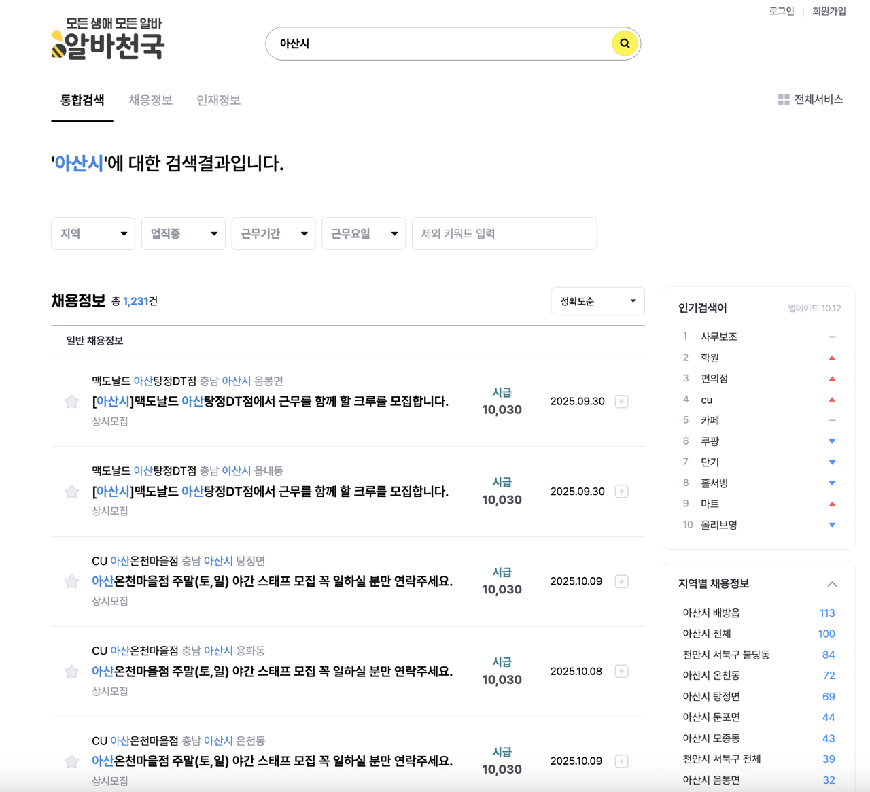Click the 제외 키워드 입력 field

tap(504, 233)
